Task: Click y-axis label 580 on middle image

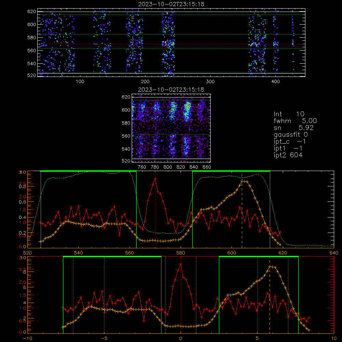Action: [x=126, y=123]
